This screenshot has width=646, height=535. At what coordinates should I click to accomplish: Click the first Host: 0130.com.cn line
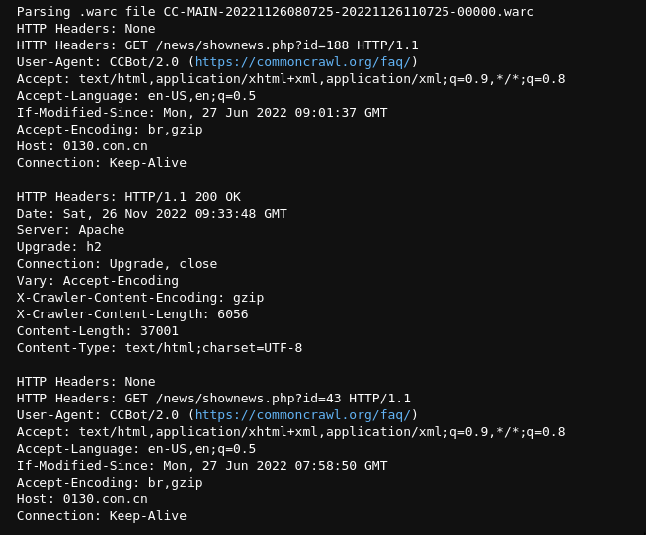point(82,146)
